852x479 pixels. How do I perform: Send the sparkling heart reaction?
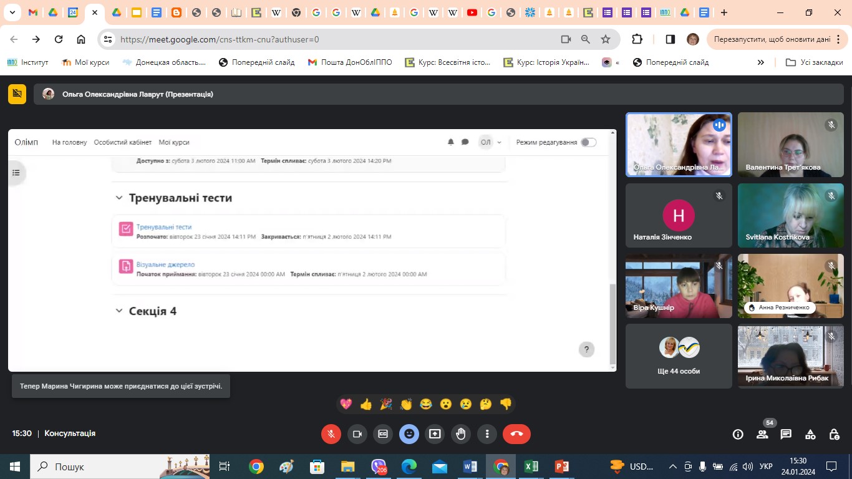coord(346,404)
